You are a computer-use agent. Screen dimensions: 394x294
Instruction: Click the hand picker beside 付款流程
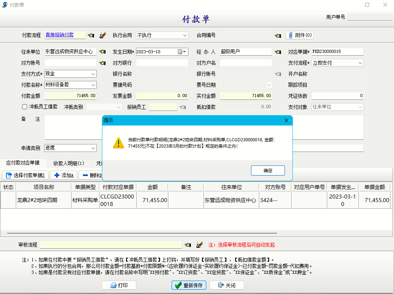[91, 35]
